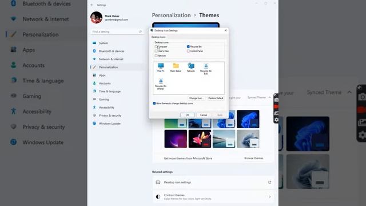
Task: Click the recorder camera screenshot icon
Action: point(276,100)
